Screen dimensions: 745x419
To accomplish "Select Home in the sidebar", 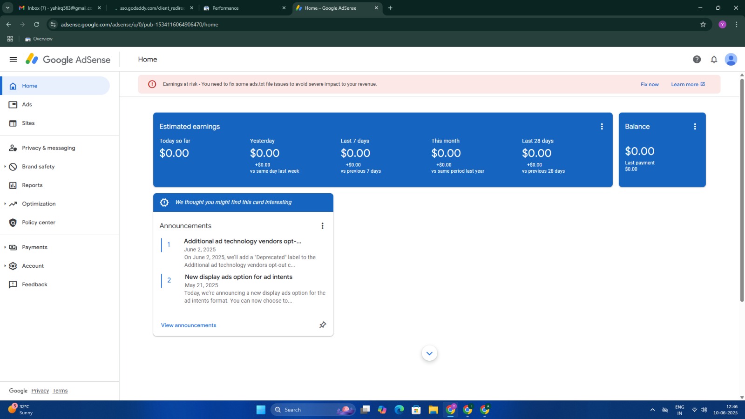I will pos(55,86).
